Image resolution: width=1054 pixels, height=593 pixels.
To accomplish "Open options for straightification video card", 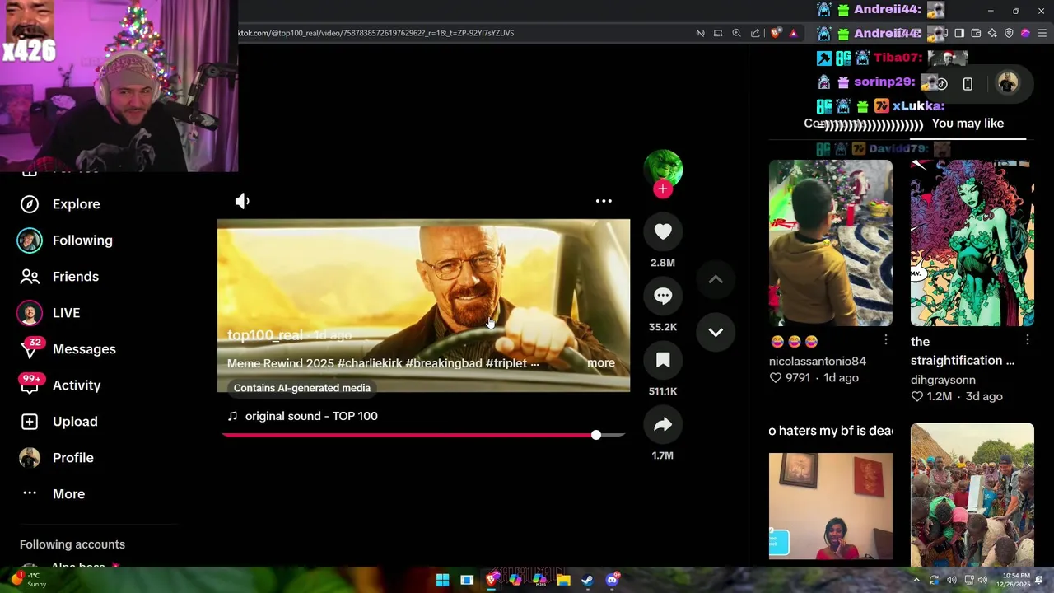I will point(1028,340).
